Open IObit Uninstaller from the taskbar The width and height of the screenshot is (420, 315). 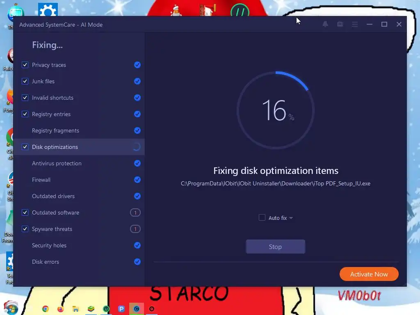(x=106, y=309)
